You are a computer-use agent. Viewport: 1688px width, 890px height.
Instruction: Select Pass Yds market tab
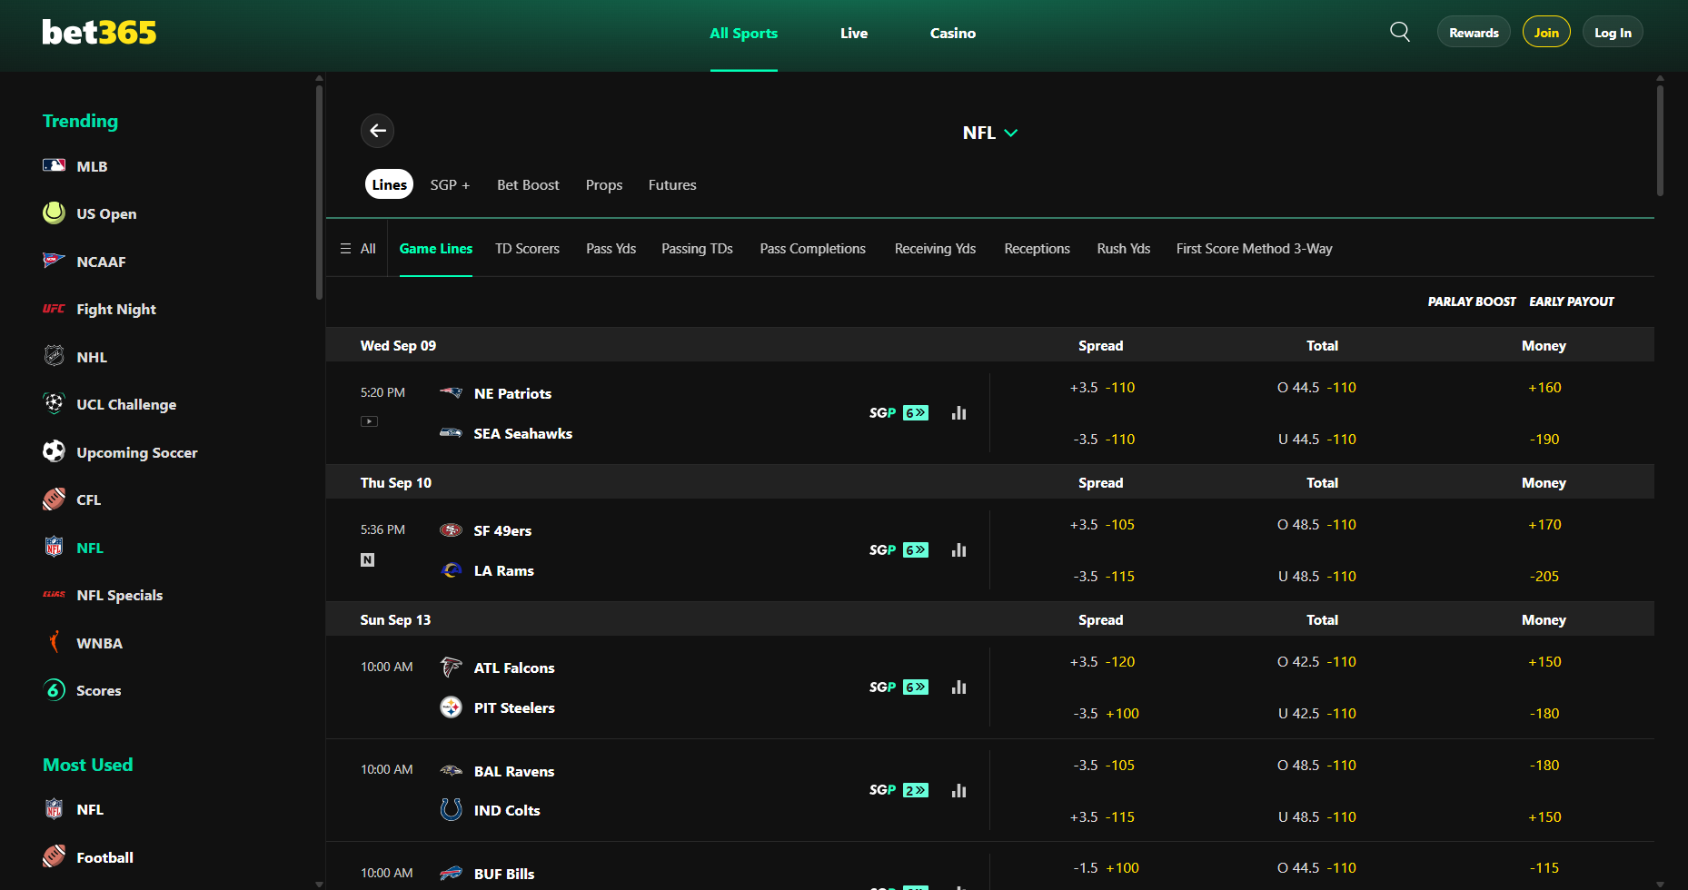[x=611, y=248]
